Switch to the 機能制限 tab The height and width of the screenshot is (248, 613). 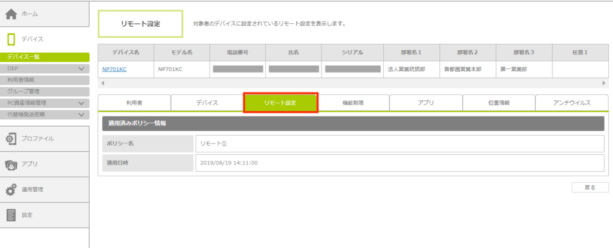pyautogui.click(x=353, y=103)
